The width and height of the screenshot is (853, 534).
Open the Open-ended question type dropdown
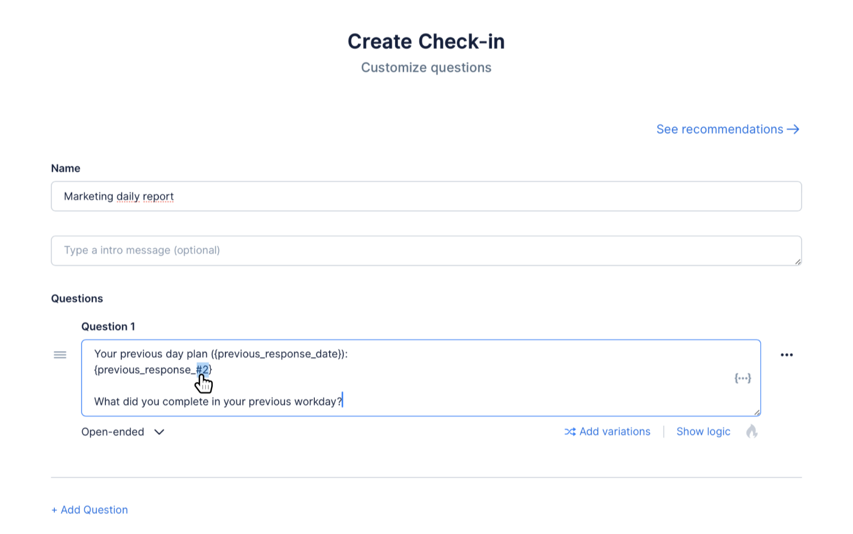pos(113,432)
